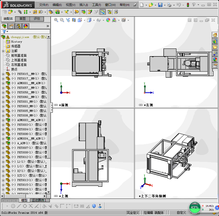Switch to the 草图 tab
The width and height of the screenshot is (219, 216).
pos(23,19)
